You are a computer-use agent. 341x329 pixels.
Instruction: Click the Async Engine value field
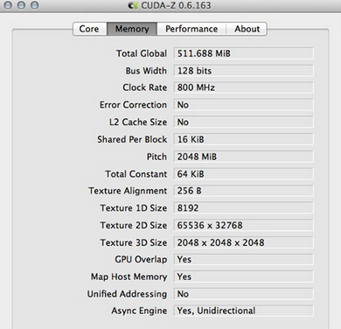(244, 311)
